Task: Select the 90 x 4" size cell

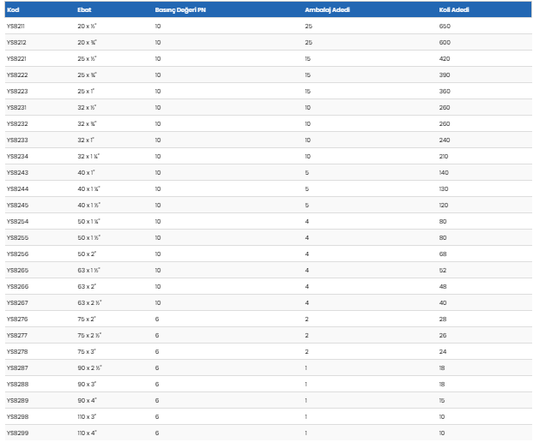Action: (x=86, y=400)
